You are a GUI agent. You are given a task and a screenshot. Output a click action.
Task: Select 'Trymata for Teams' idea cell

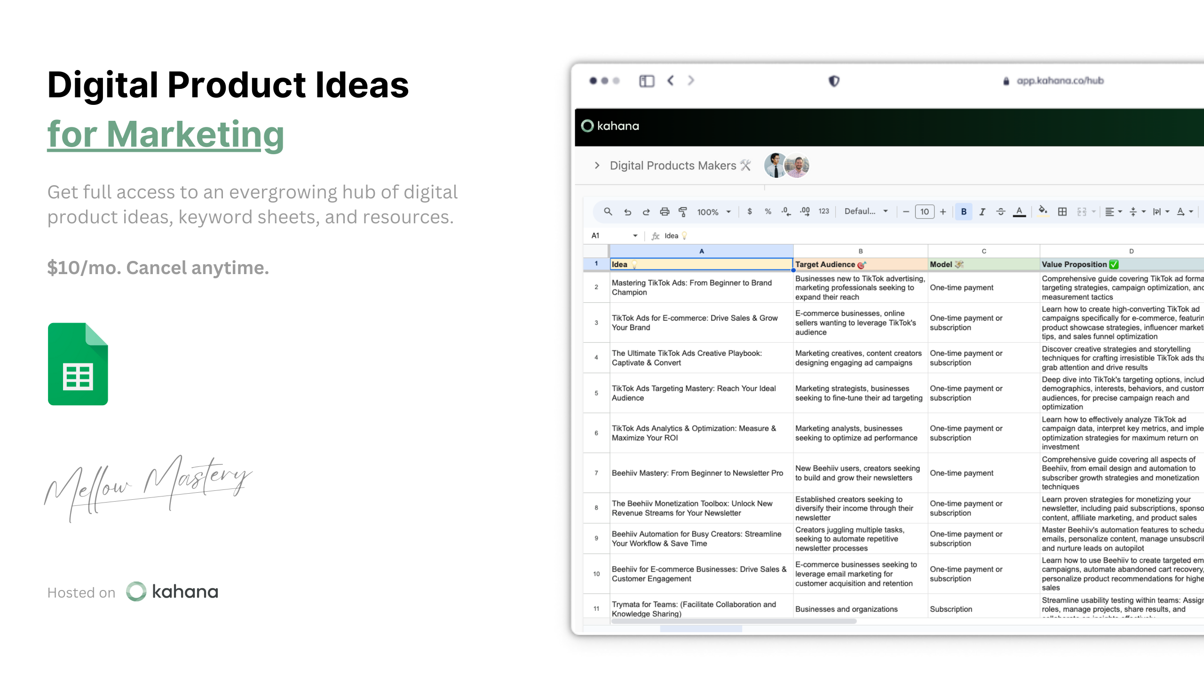pyautogui.click(x=701, y=606)
